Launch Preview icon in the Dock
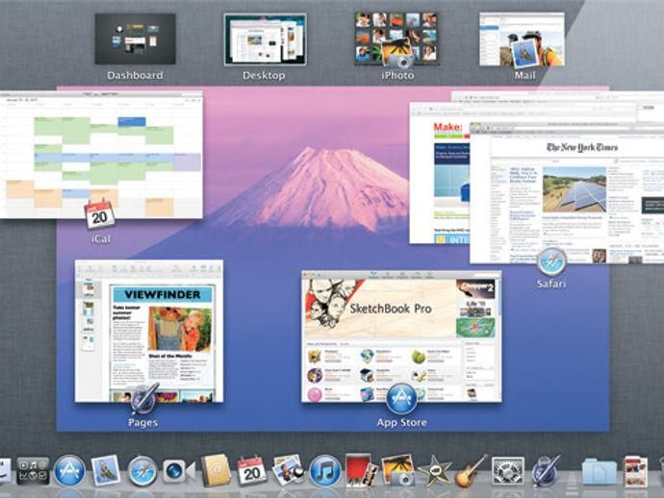This screenshot has height=498, width=664. [x=288, y=470]
